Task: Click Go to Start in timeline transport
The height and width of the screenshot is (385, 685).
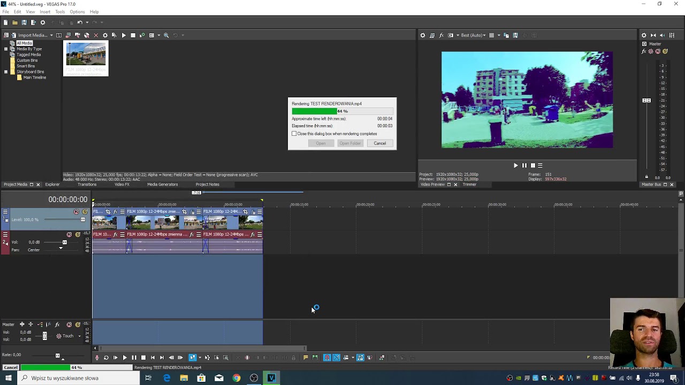Action: [x=153, y=358]
